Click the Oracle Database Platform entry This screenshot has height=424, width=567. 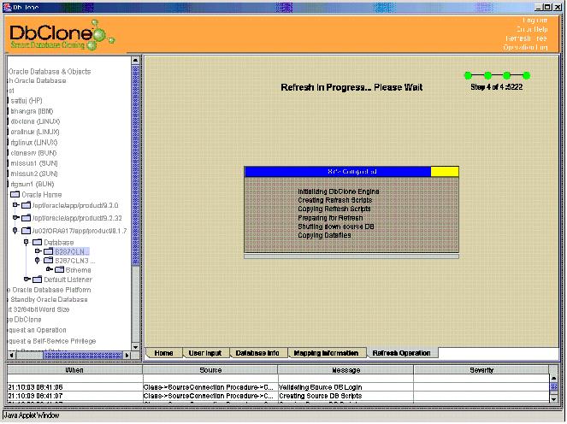pos(50,290)
